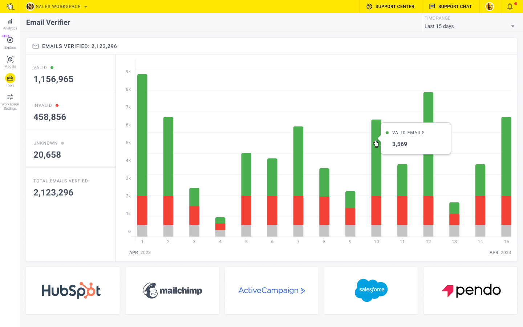Click the app logo in top-left corner
Screen dimensions: 523x327
click(10, 7)
